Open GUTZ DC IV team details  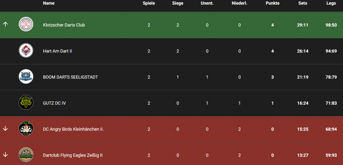point(54,103)
